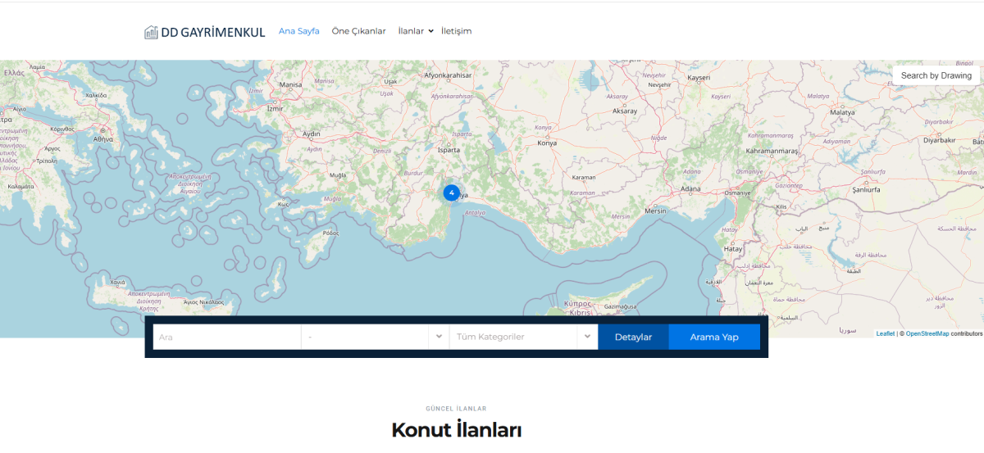Open the OpenStreetMap attribution link

coord(927,333)
